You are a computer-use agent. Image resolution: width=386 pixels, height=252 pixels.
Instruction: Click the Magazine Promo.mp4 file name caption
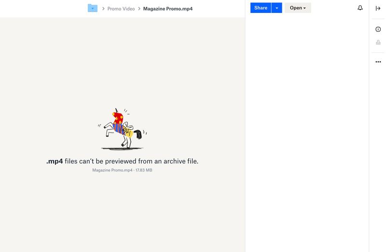click(112, 170)
